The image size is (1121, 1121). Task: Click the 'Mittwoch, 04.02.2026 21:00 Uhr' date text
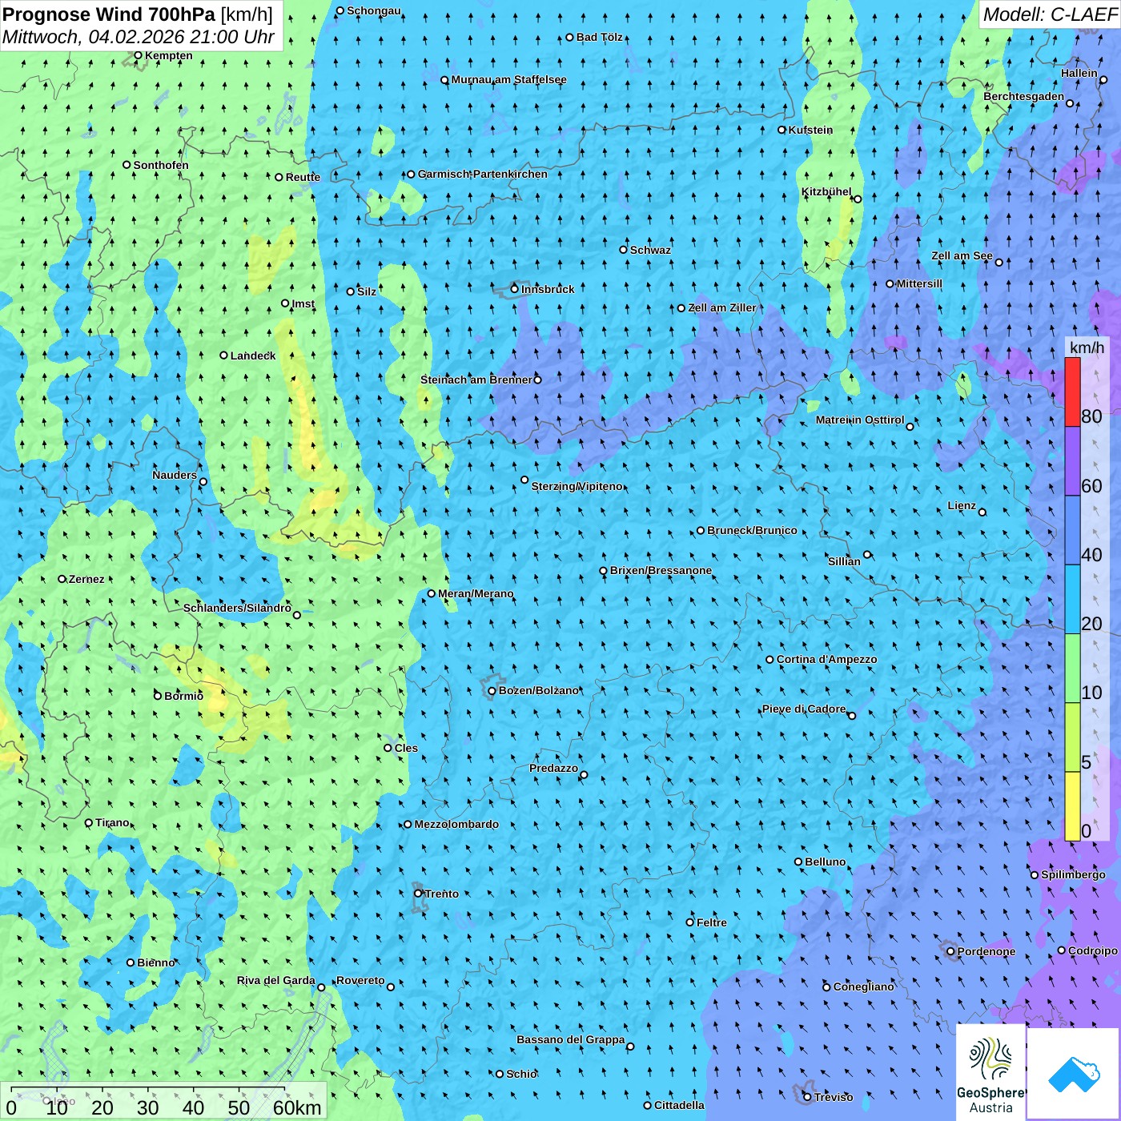(139, 37)
